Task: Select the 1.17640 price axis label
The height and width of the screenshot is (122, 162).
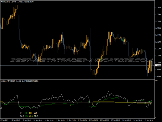Action: [x=158, y=21]
